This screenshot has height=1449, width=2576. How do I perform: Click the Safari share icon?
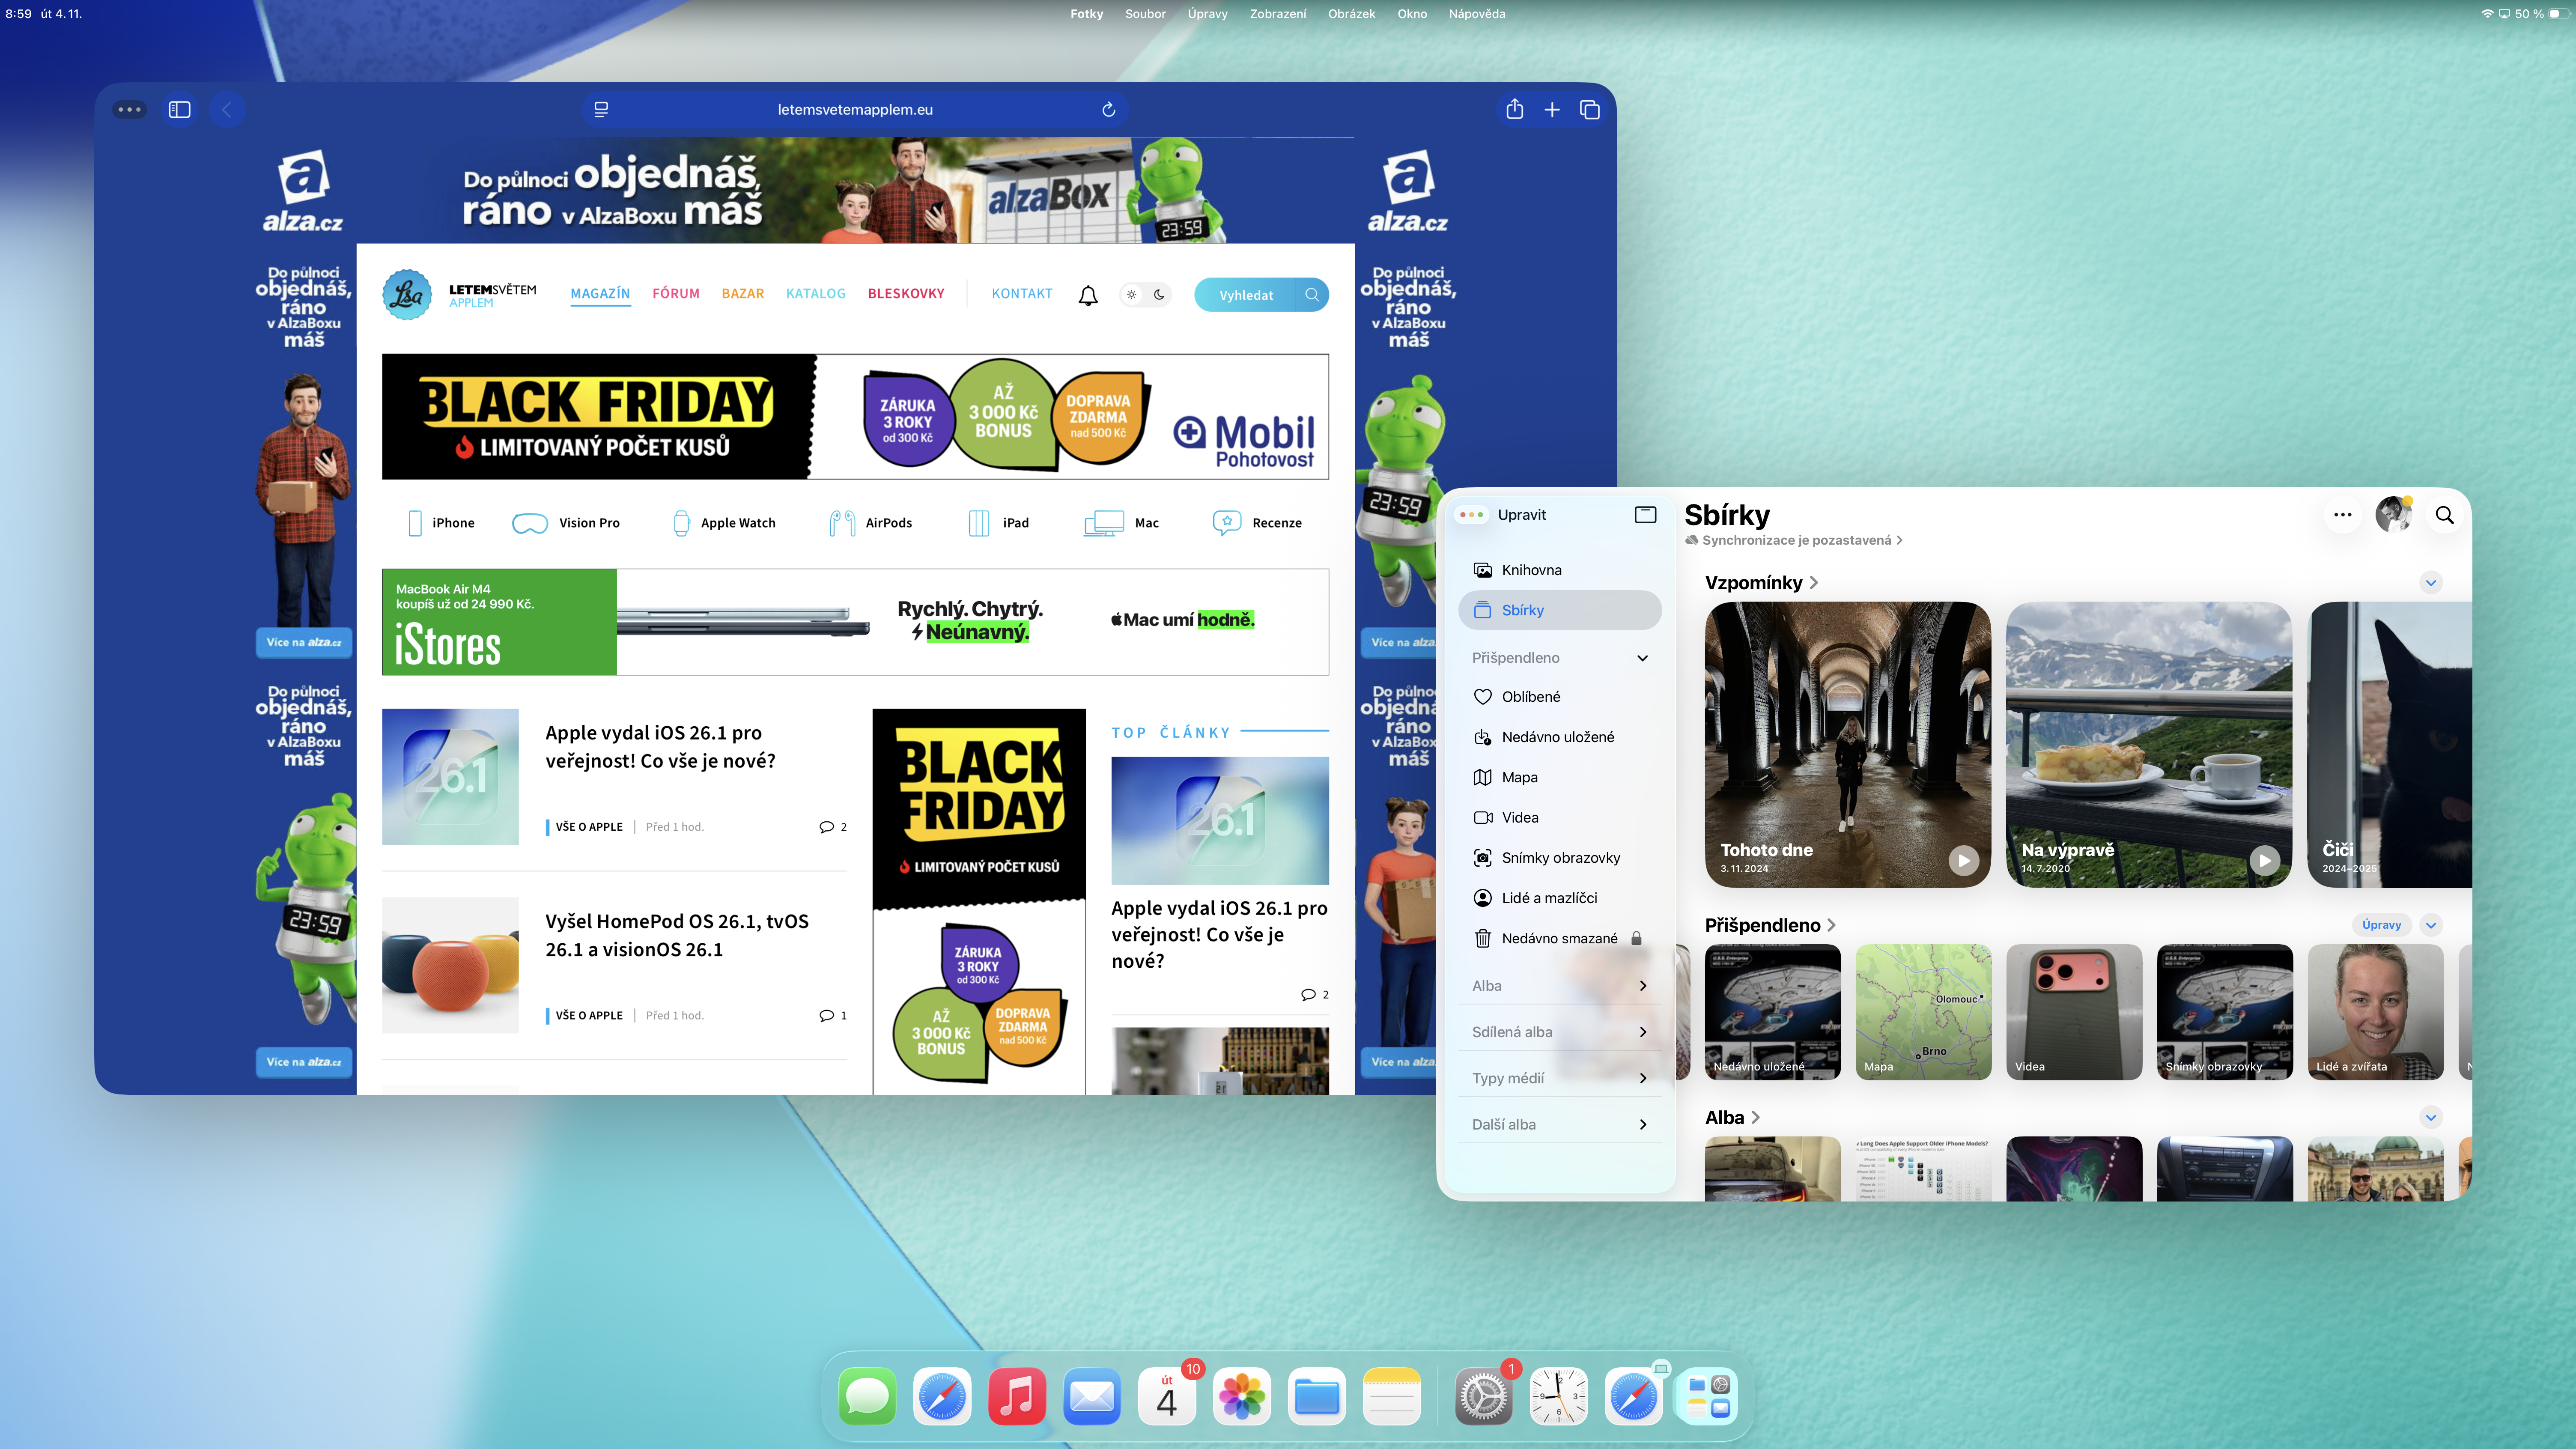click(1514, 110)
